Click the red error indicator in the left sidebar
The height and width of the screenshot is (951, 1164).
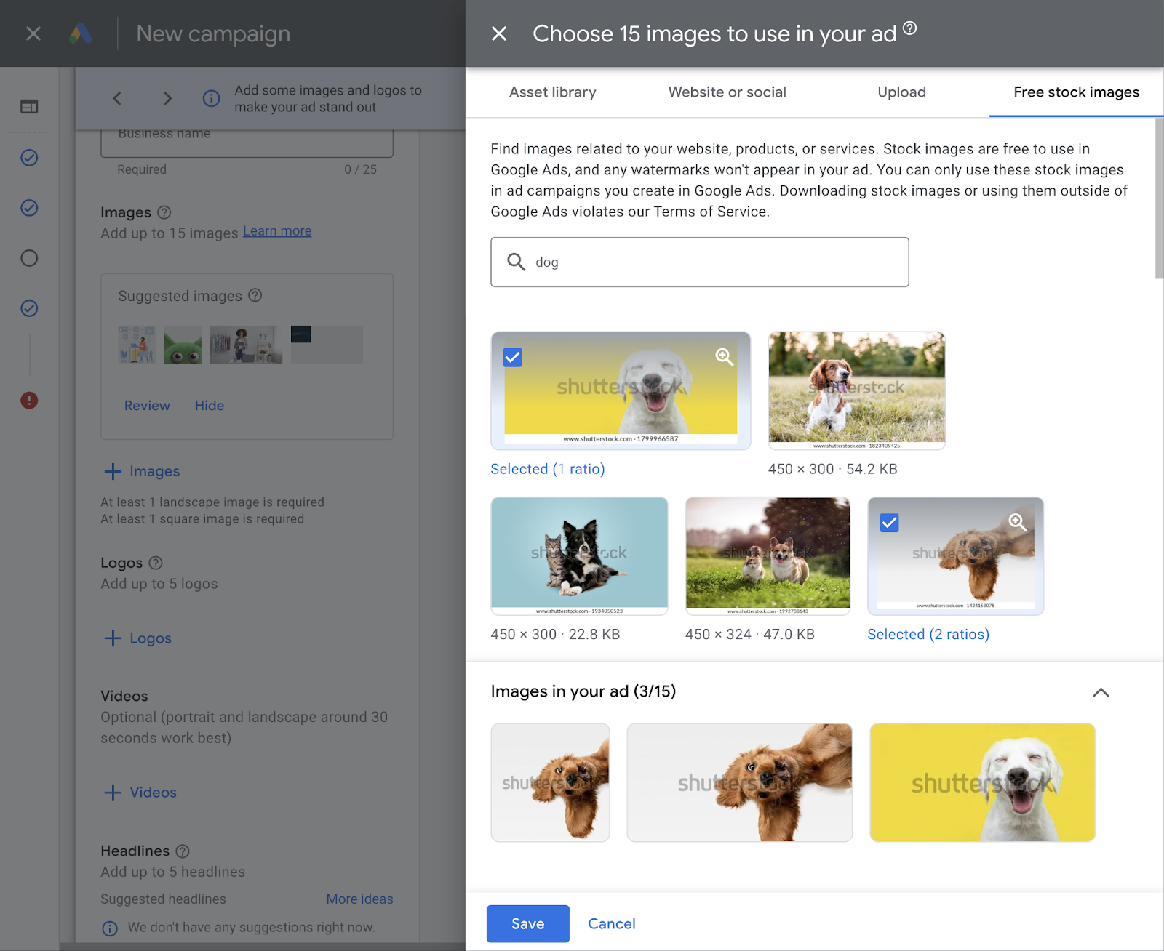pos(28,401)
